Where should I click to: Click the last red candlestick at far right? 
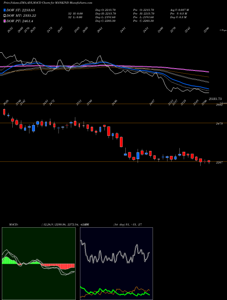(x=209, y=162)
